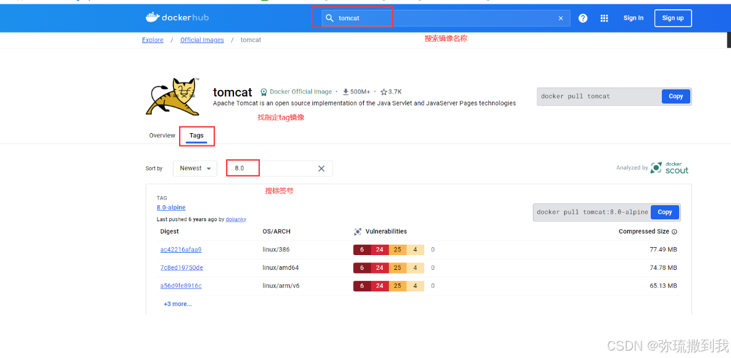Click the Digest column header

click(x=169, y=231)
